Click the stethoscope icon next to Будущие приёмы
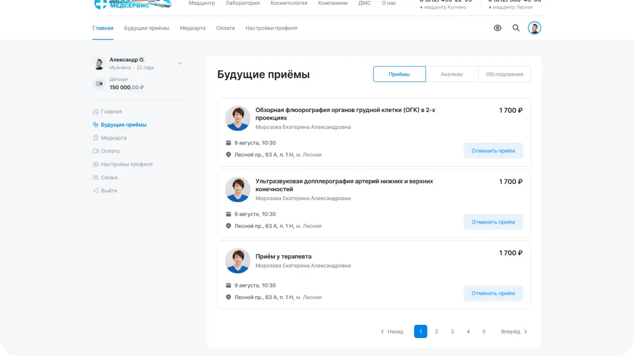 [95, 125]
